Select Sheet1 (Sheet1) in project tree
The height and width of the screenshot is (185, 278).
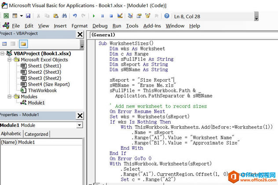pyautogui.click(x=44, y=66)
